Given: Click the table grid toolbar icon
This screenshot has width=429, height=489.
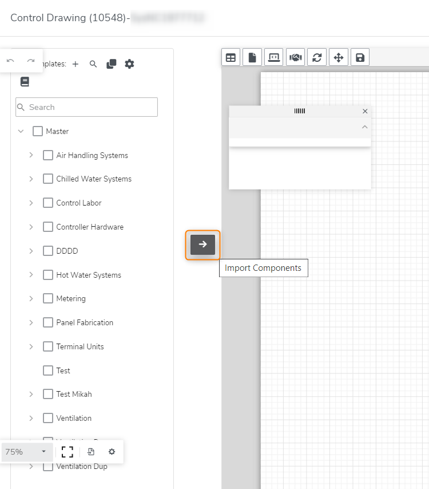Looking at the screenshot, I should click(231, 57).
